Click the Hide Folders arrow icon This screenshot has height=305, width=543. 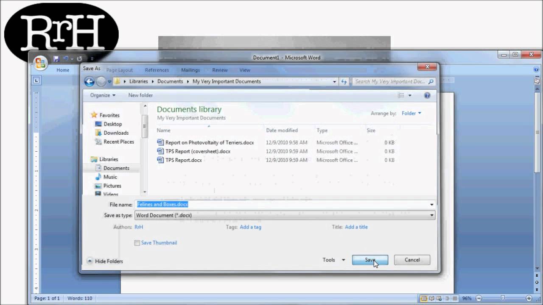(x=90, y=261)
